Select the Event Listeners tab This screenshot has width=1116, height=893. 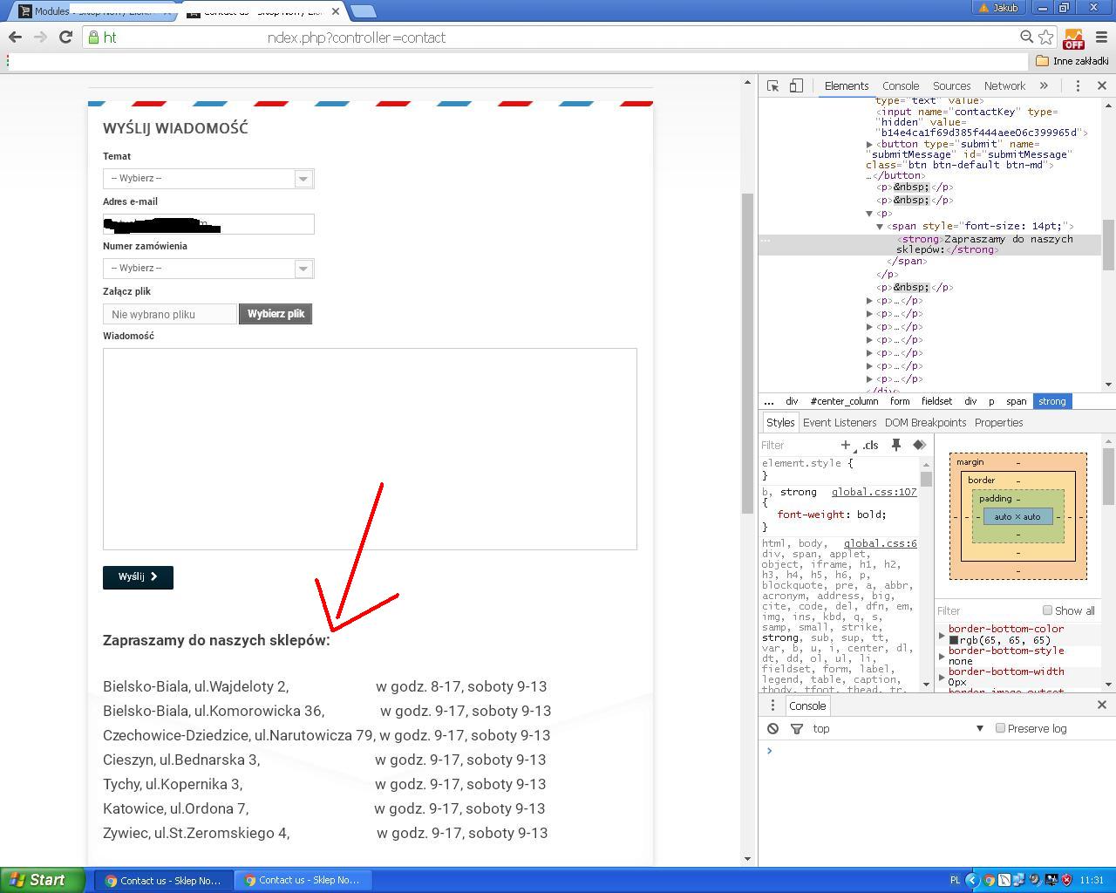[x=840, y=422]
